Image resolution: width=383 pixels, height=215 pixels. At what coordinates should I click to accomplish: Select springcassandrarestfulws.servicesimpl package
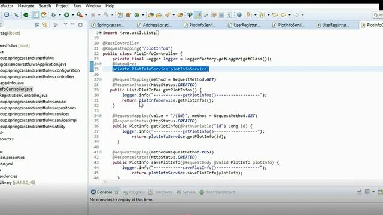38,120
